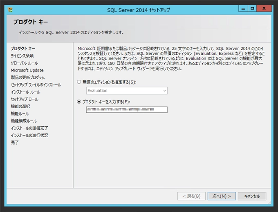Select グローバル ルール step in sidebar
Image resolution: width=278 pixels, height=212 pixels.
[24, 63]
